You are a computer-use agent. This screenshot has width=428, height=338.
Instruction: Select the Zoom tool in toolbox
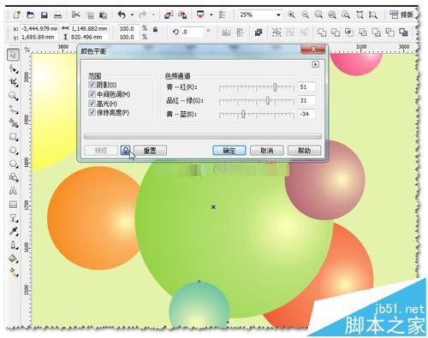(x=14, y=96)
